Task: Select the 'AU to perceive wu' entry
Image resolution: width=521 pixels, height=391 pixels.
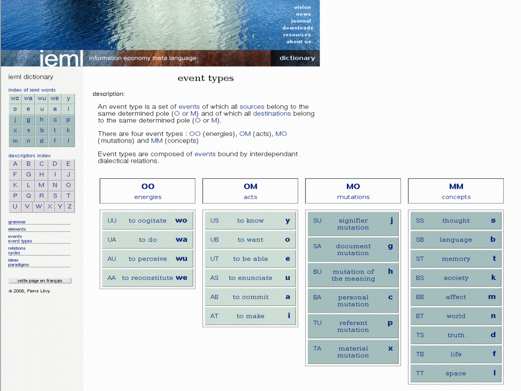Action: tap(148, 259)
